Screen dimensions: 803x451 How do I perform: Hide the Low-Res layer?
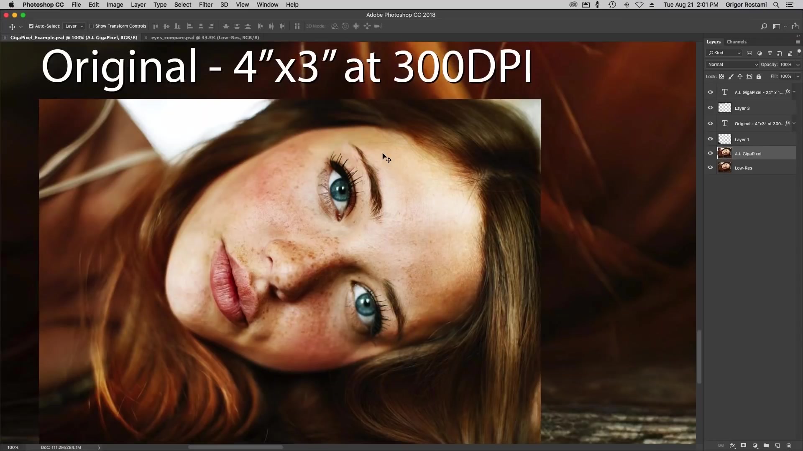pyautogui.click(x=710, y=167)
